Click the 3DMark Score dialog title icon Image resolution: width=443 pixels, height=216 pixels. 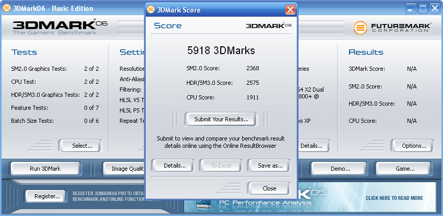(x=151, y=10)
